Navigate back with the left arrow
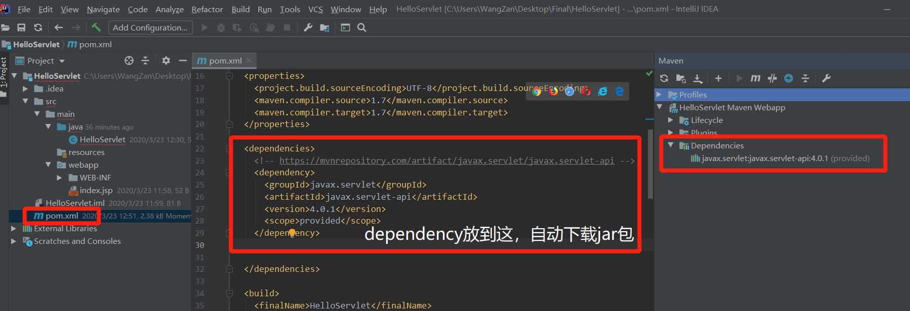 pyautogui.click(x=58, y=27)
